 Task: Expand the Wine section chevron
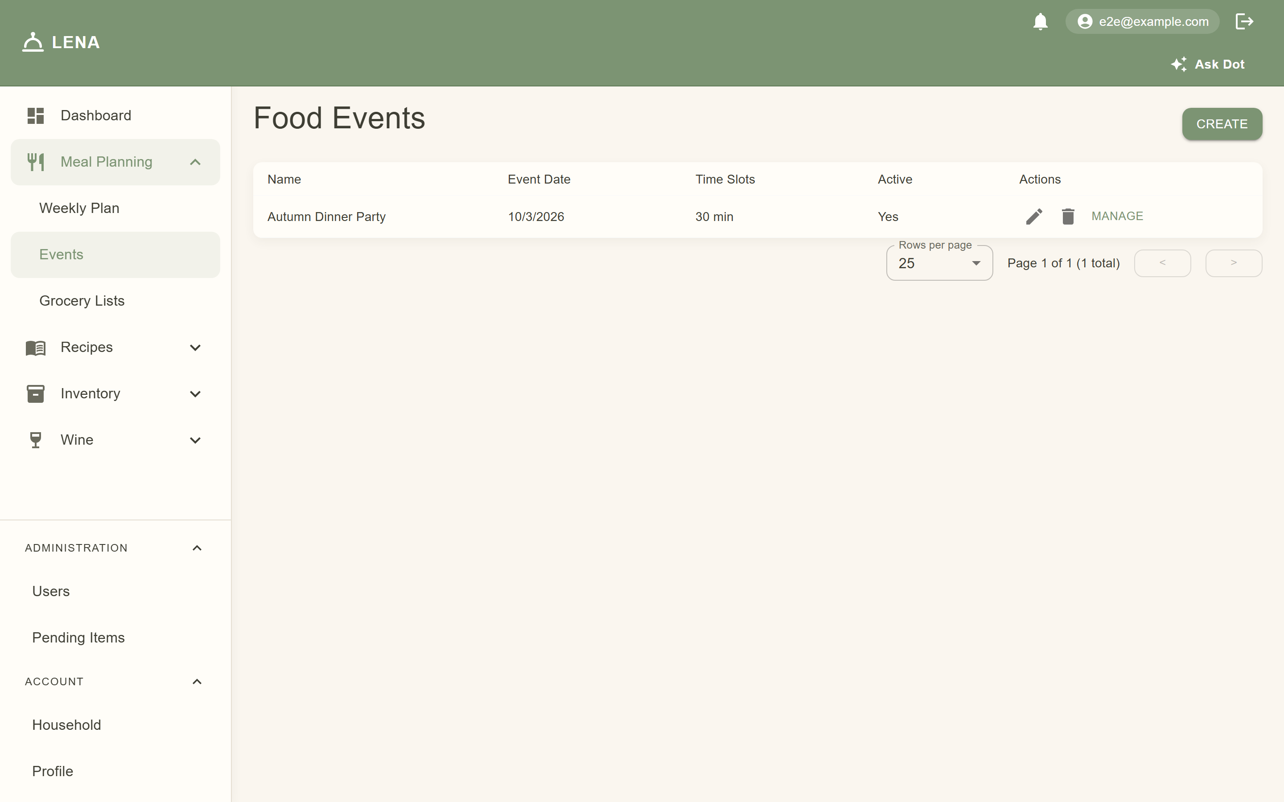coord(195,440)
